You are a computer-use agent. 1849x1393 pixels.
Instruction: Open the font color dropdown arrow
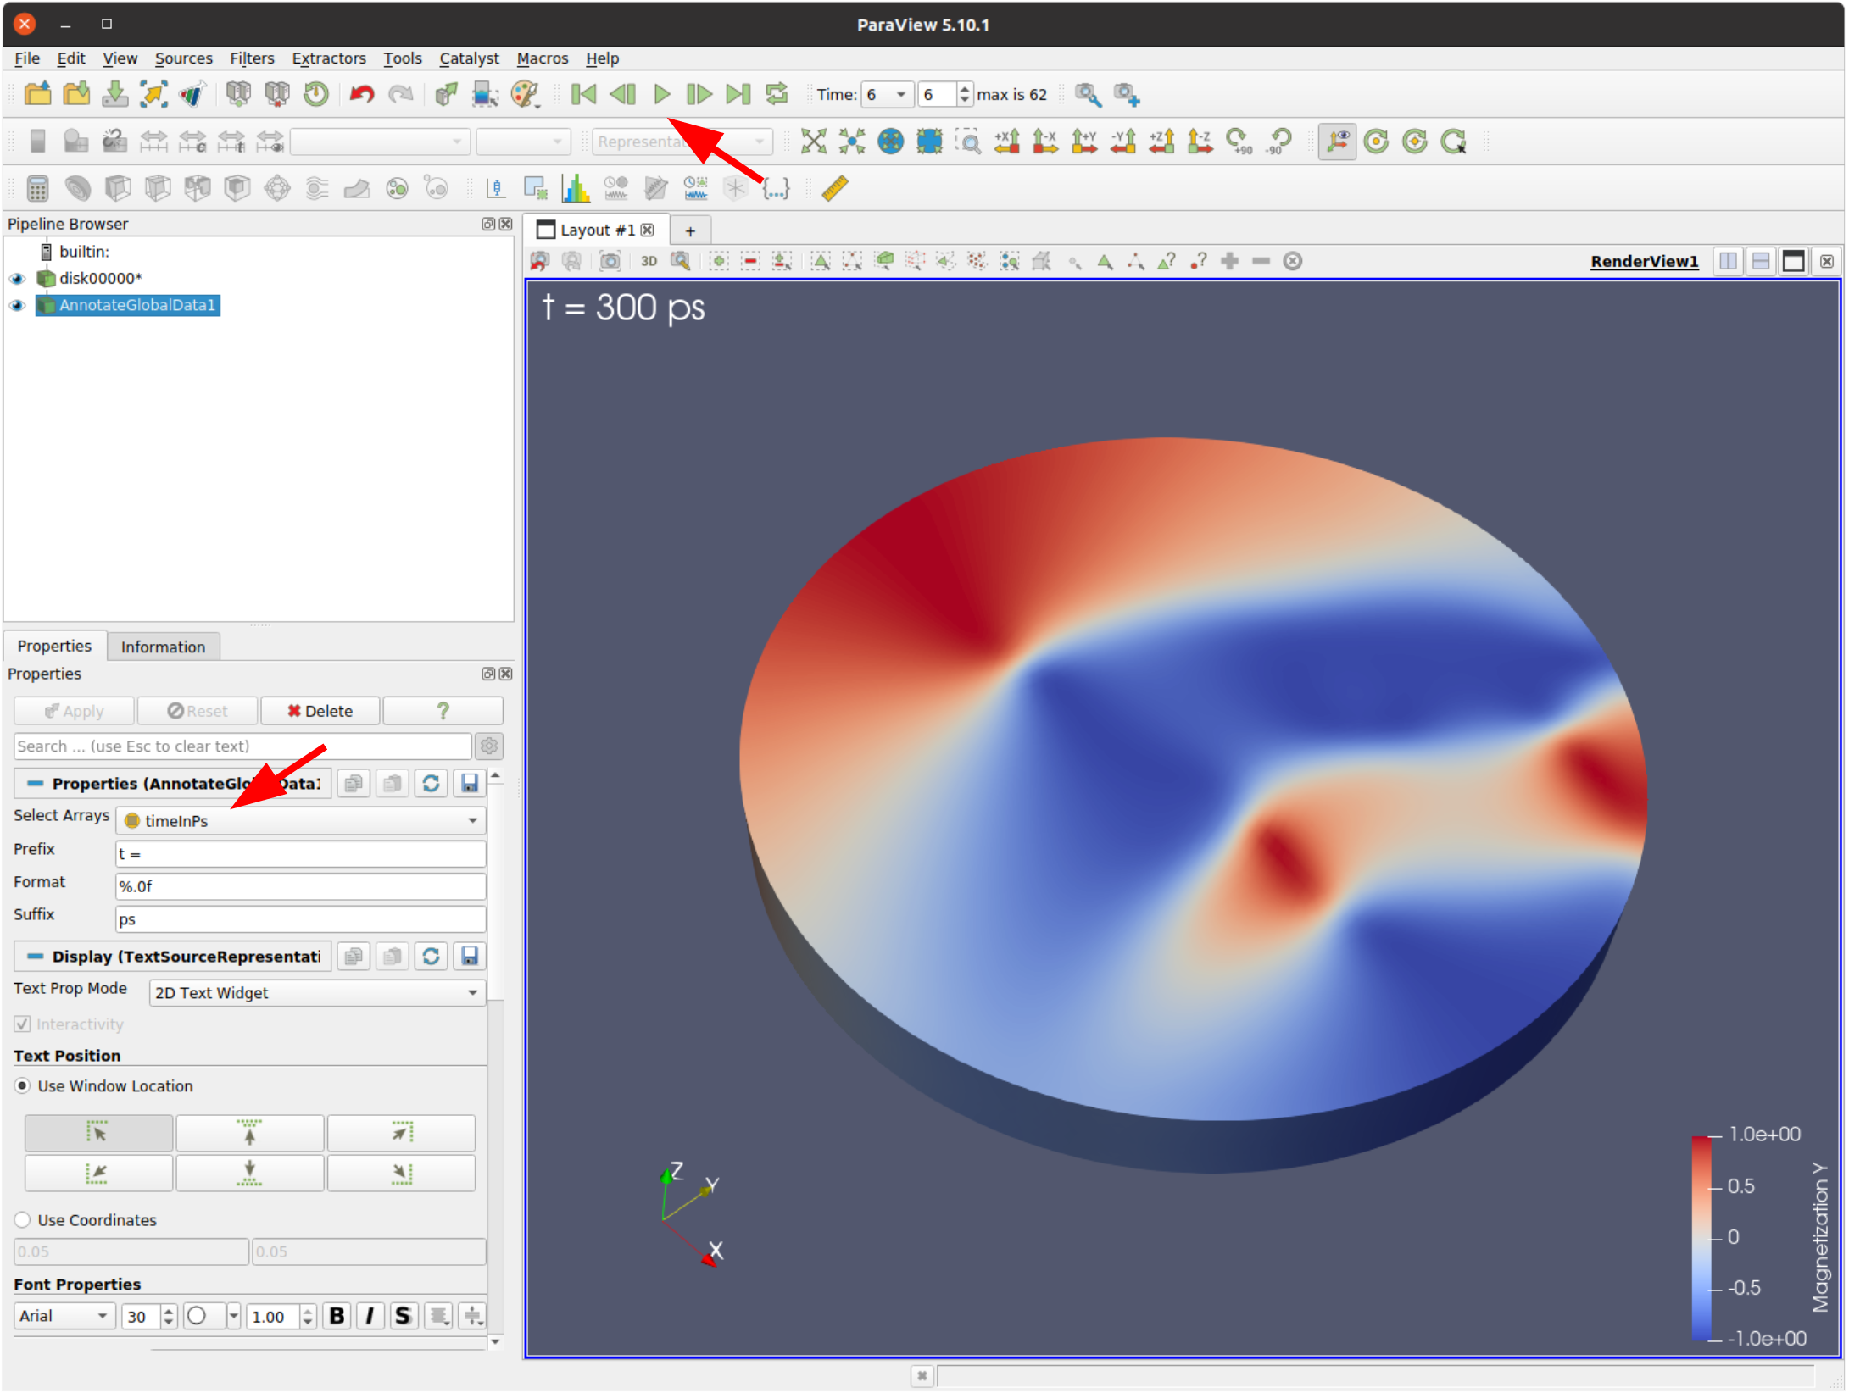pos(233,1317)
